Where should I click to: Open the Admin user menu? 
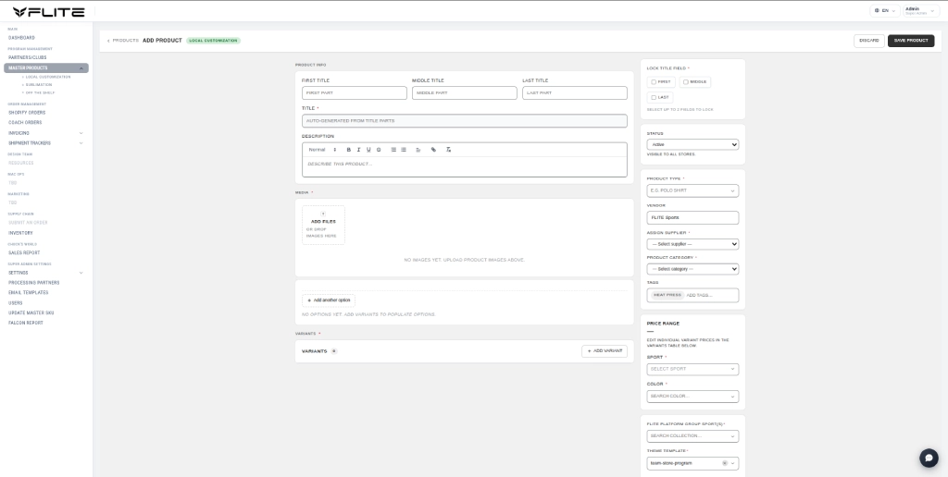coord(919,11)
